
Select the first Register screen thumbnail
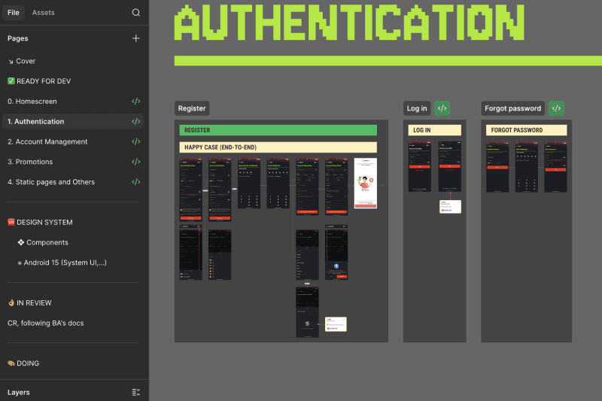pos(191,189)
